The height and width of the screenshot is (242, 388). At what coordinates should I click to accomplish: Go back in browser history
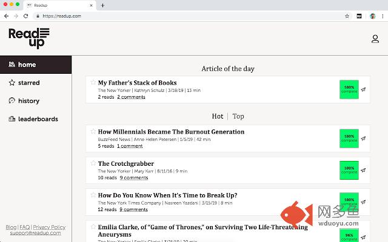pos(6,16)
